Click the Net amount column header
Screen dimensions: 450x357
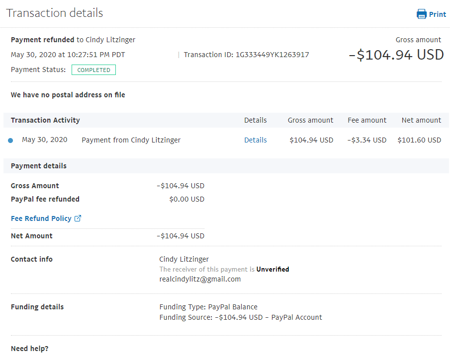tap(421, 120)
